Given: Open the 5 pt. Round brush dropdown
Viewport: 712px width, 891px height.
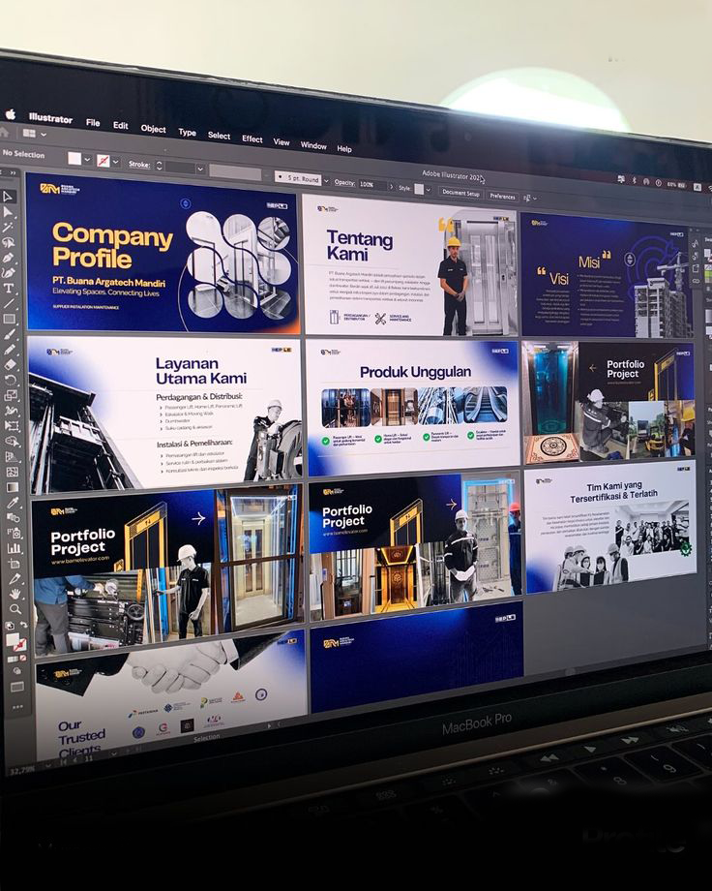Looking at the screenshot, I should pyautogui.click(x=326, y=181).
